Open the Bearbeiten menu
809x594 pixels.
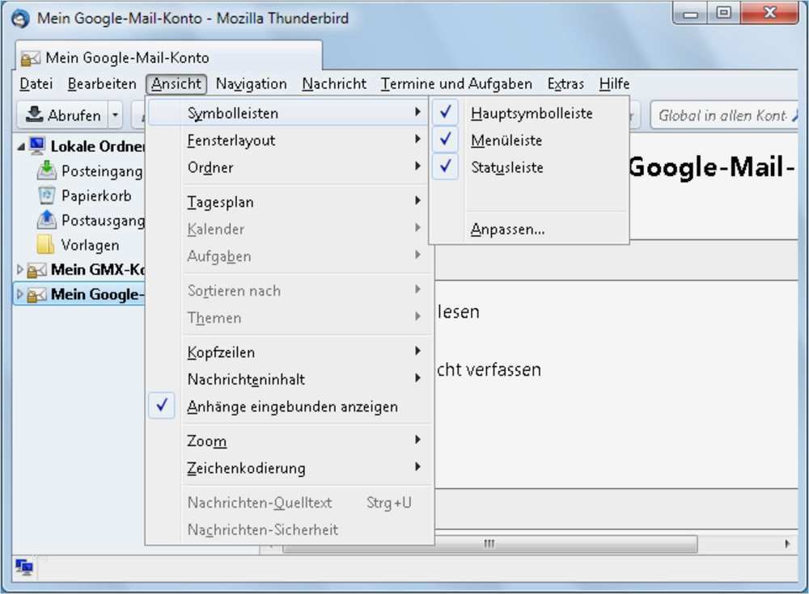point(102,83)
